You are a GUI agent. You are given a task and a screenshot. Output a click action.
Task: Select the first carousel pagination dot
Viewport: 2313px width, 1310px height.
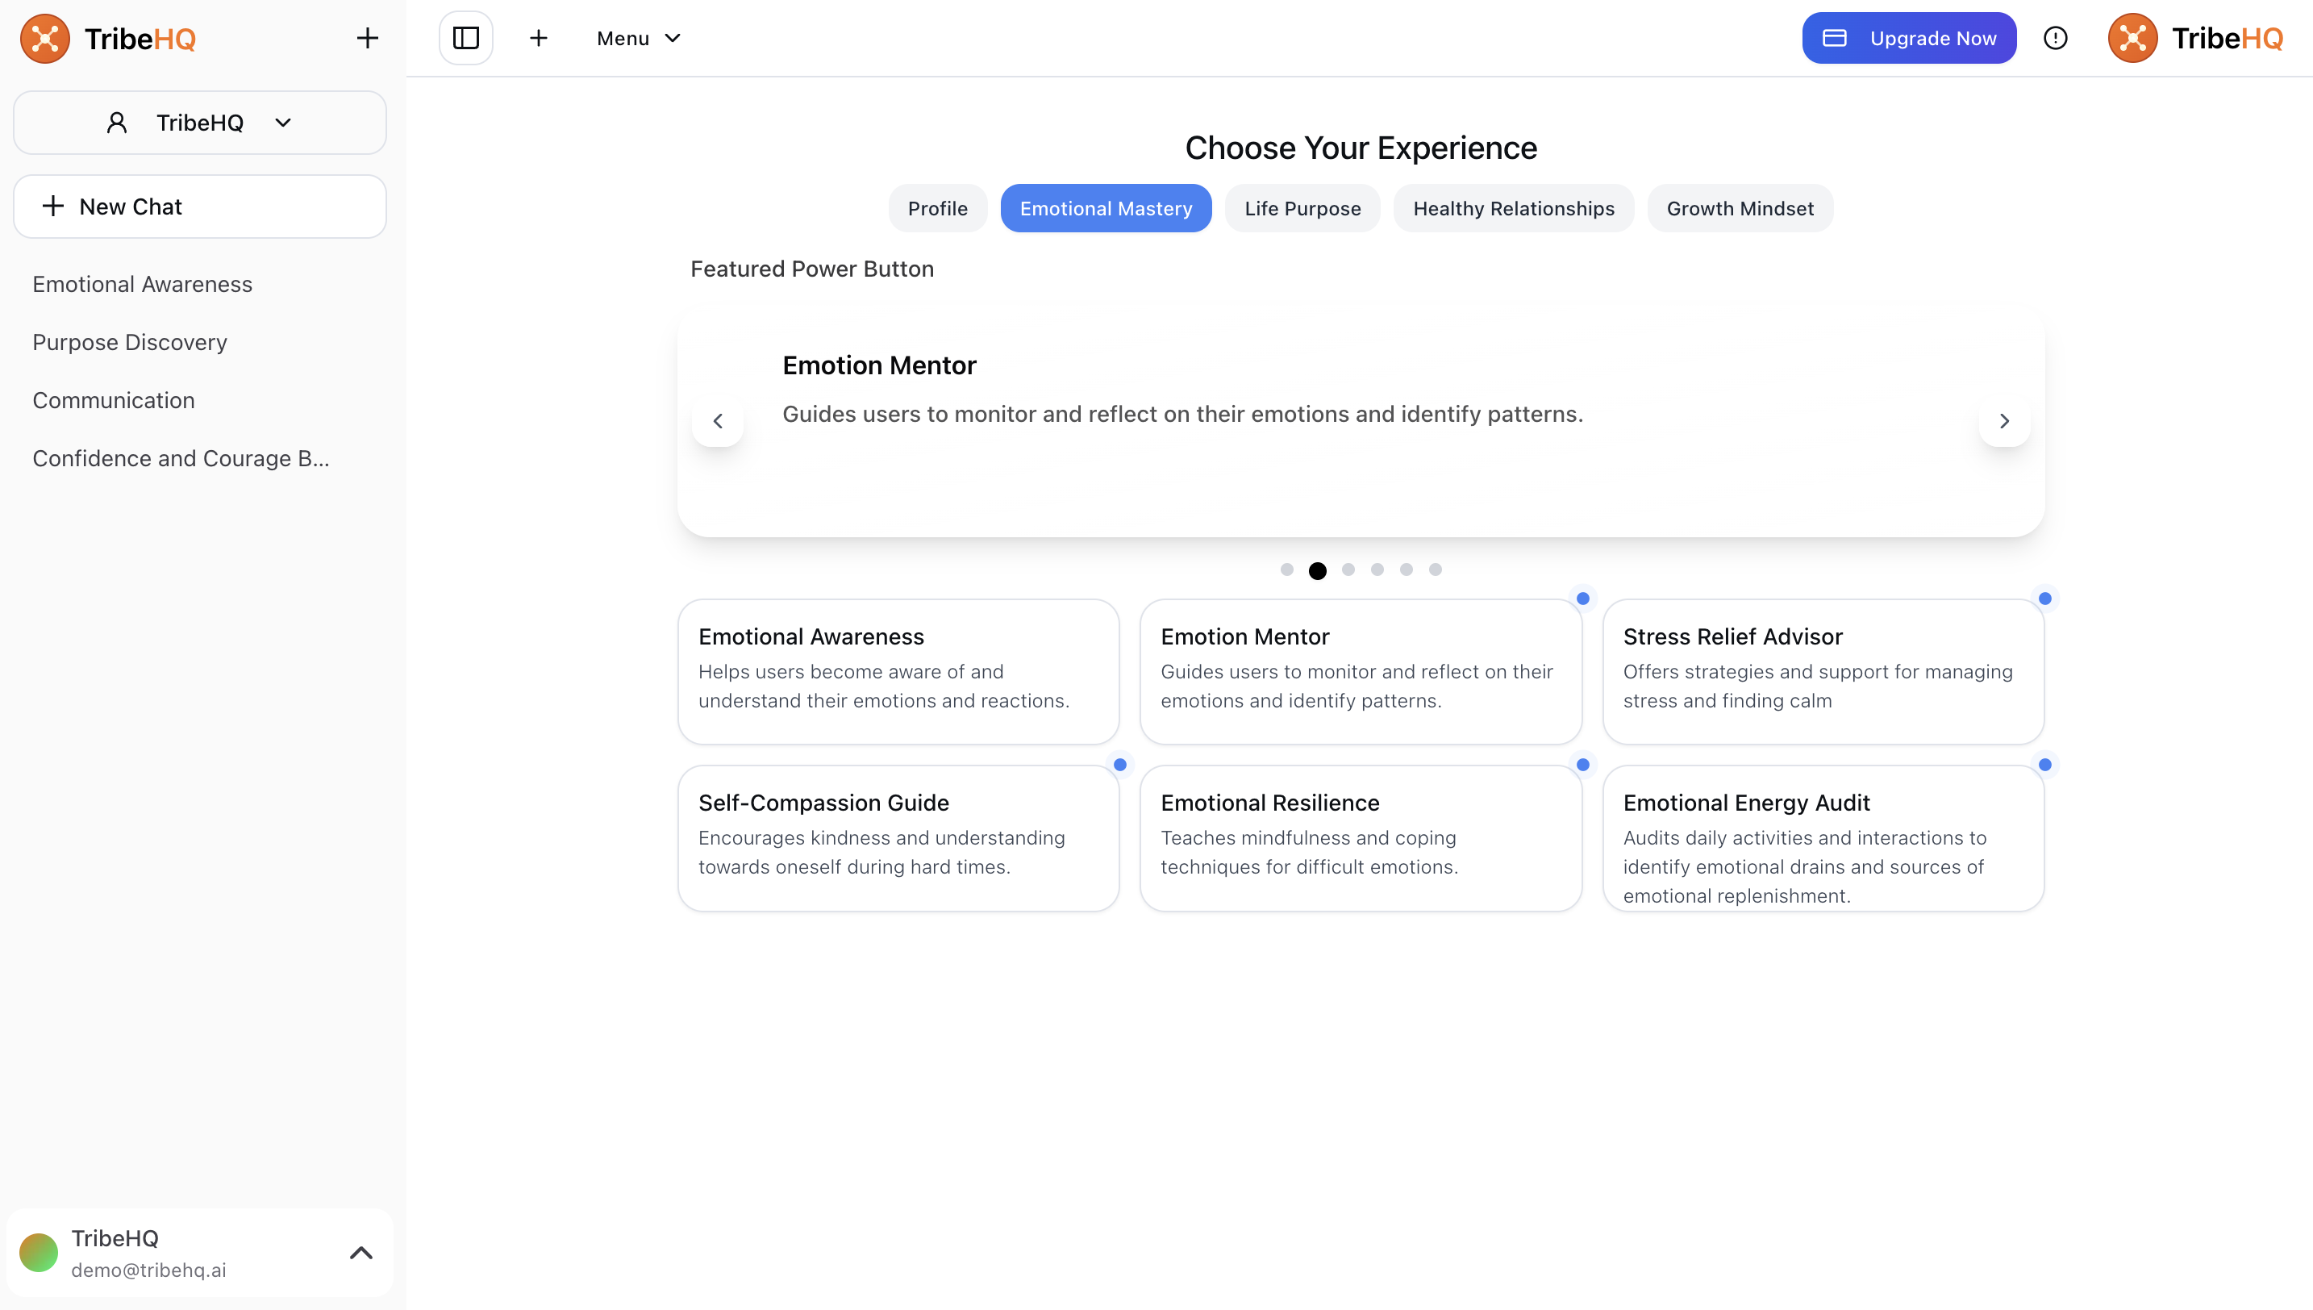(1287, 569)
